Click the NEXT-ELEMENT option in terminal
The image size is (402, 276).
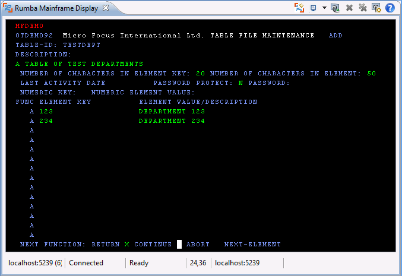(252, 245)
